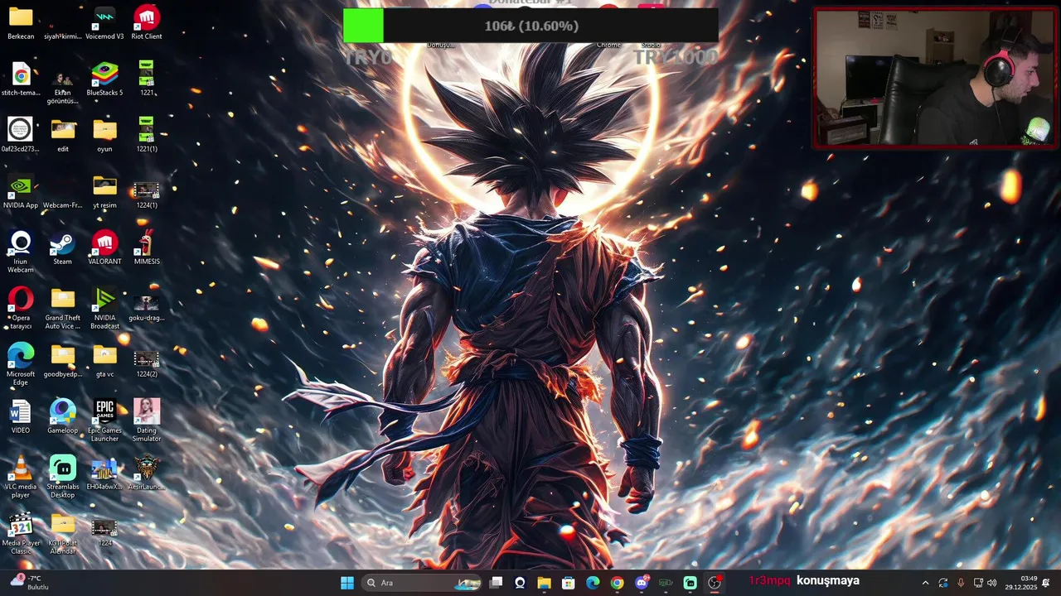This screenshot has width=1061, height=596.
Task: Open Google Chrome from the taskbar
Action: pos(617,583)
